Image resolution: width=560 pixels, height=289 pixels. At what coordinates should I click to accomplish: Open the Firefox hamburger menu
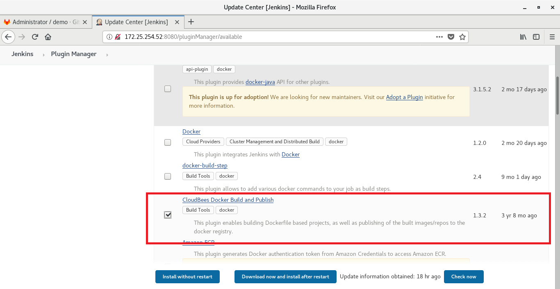(x=551, y=37)
